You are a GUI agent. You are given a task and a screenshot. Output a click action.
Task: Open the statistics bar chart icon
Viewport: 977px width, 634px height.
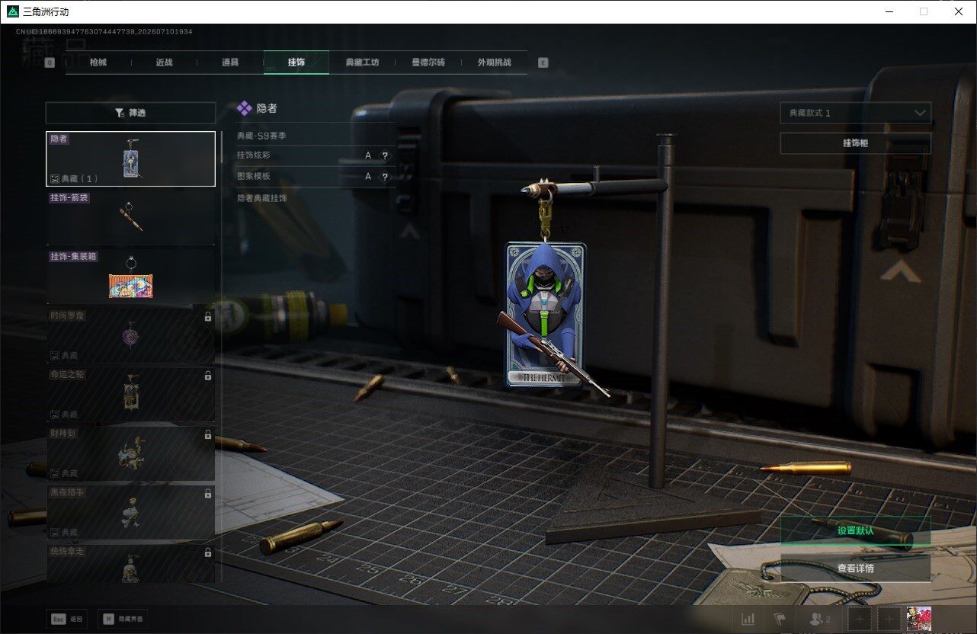coord(748,619)
